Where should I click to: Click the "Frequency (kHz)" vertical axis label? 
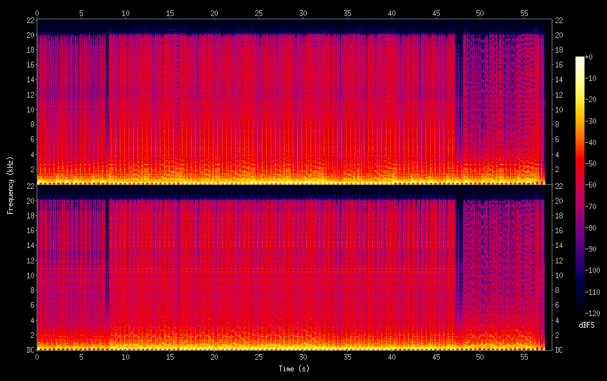pyautogui.click(x=10, y=184)
